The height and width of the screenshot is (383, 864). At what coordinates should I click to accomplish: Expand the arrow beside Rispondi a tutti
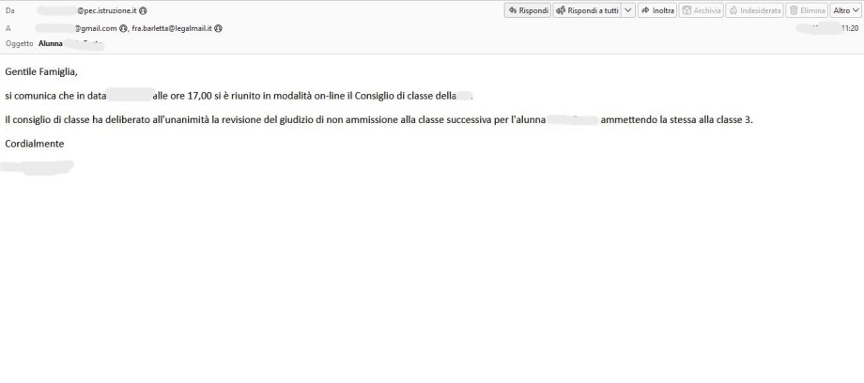point(628,10)
